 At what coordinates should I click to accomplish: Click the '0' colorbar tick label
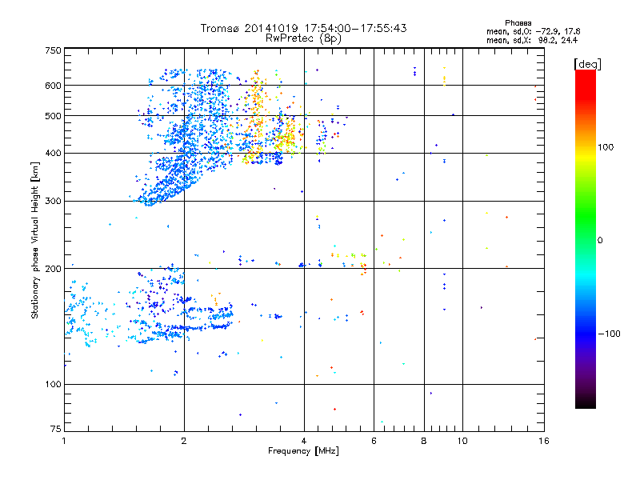coord(600,241)
